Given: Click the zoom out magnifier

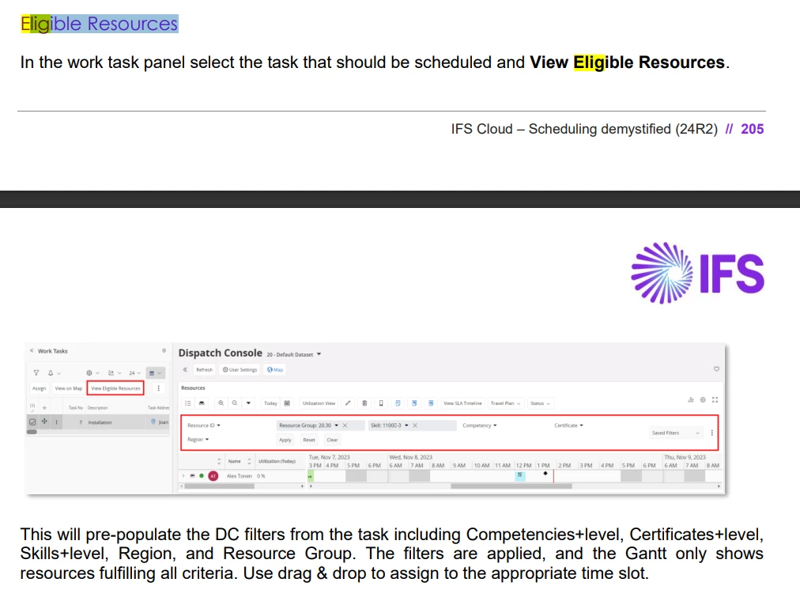Looking at the screenshot, I should (x=235, y=403).
